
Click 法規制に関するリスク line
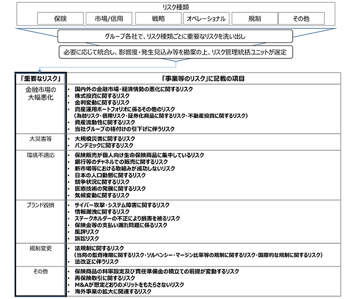click(99, 248)
